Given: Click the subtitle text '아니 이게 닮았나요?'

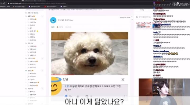Looking at the screenshot, I should point(94,102).
